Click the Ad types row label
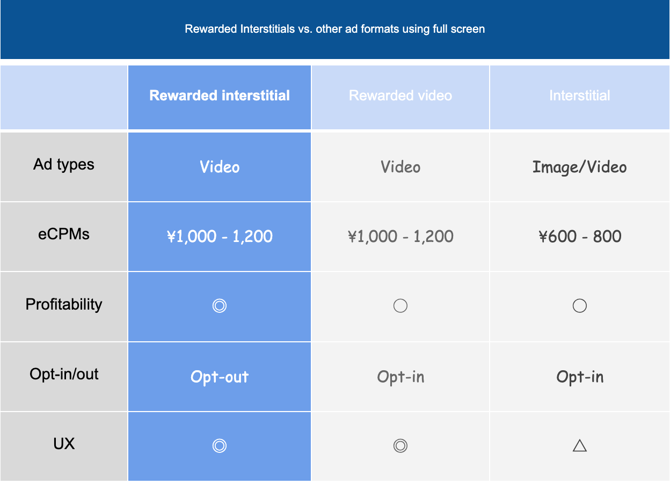The width and height of the screenshot is (670, 484). point(63,166)
